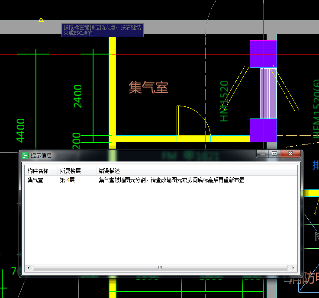
Task: Click the 集气室 room label in drawing
Action: pyautogui.click(x=148, y=87)
